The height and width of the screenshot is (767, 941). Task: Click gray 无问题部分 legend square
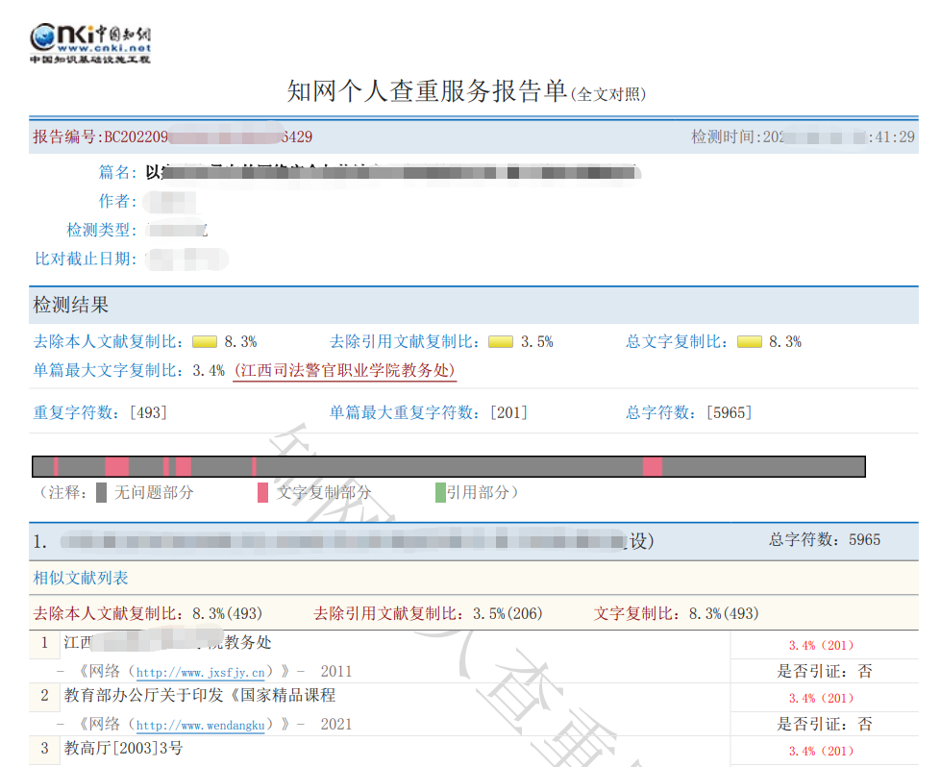click(x=102, y=493)
